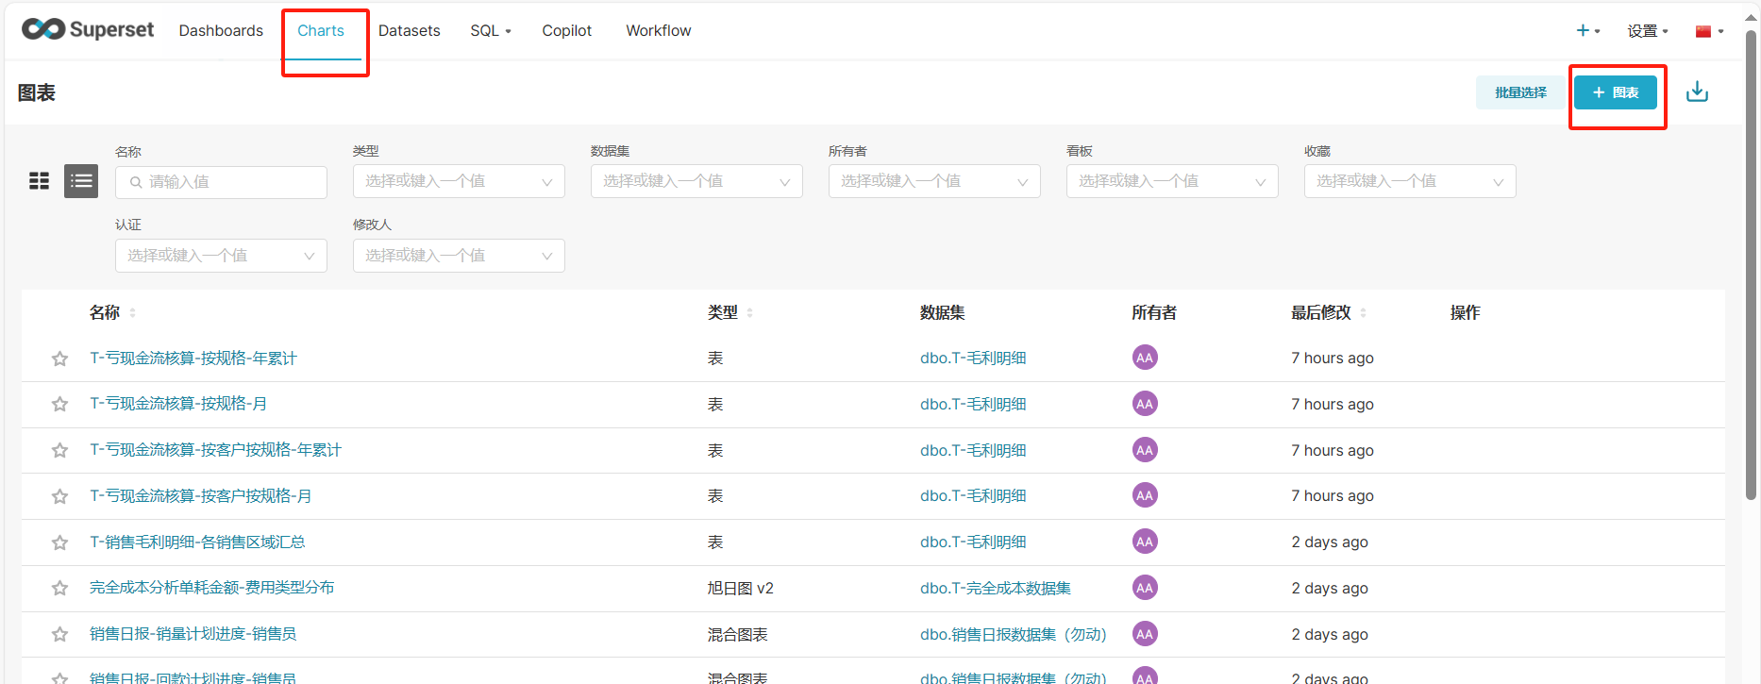Click owner avatar in T-销售毛利明细-各销售区域汇总 row
This screenshot has height=684, width=1761.
click(1145, 542)
